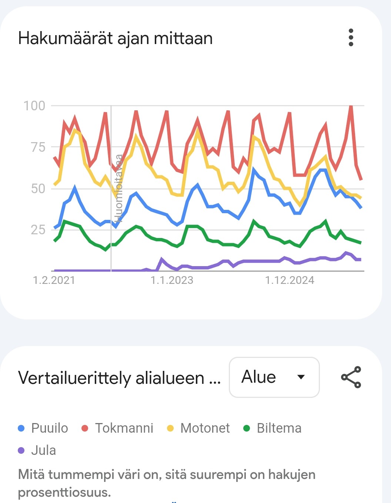This screenshot has width=391, height=503.
Task: Open the three-dot menu for Hakumäärät chart
Action: [x=351, y=38]
